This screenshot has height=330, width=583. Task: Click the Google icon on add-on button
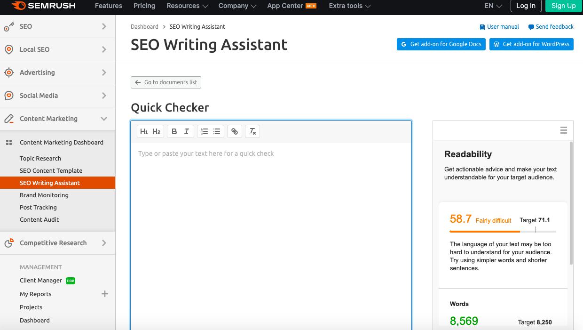404,44
